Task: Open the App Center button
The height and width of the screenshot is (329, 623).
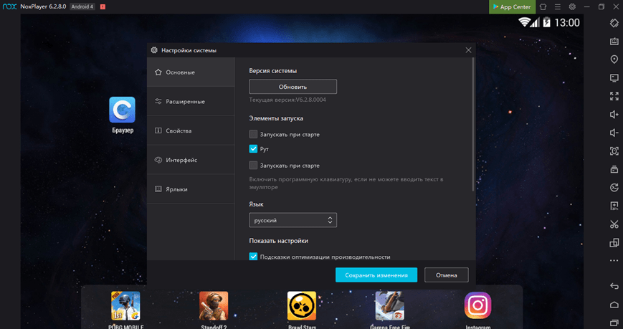Action: (511, 6)
